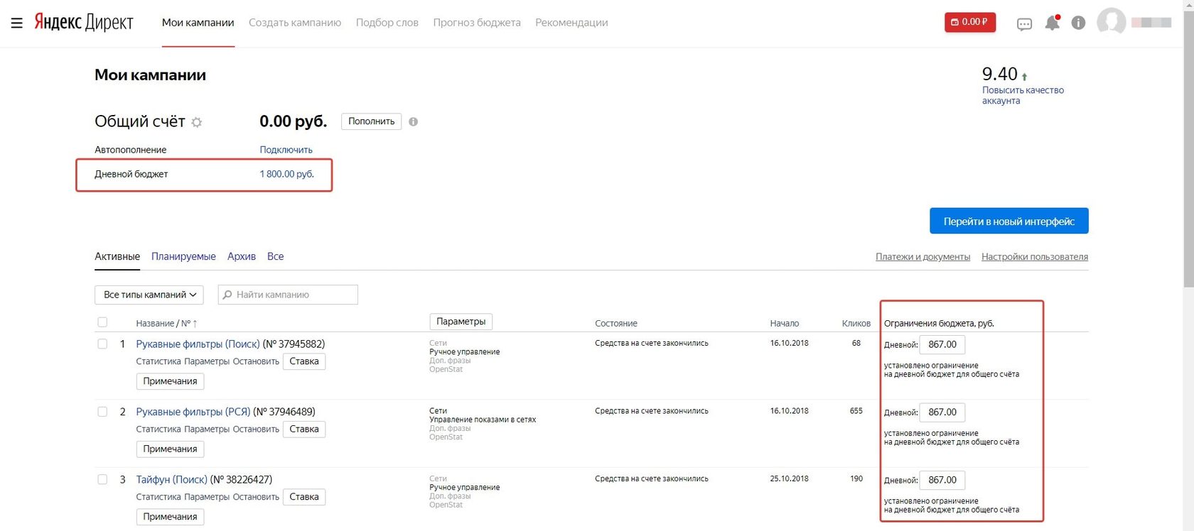Open the user avatar profile
Screen dimensions: 1194x531
[1112, 22]
